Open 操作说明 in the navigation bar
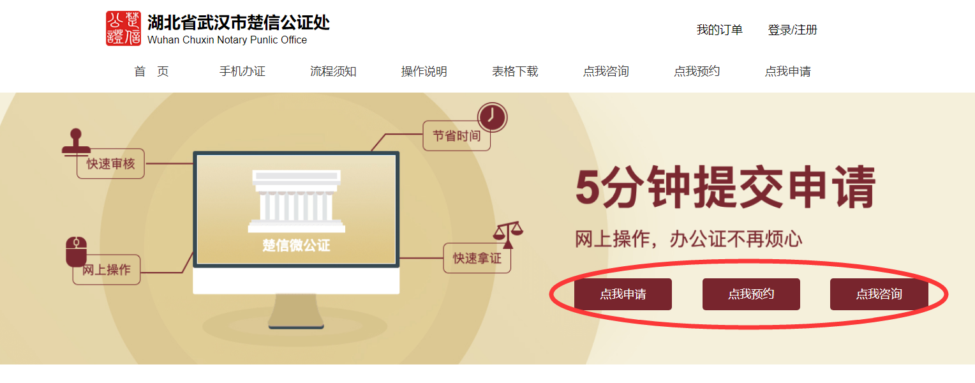This screenshot has height=383, width=975. click(424, 71)
